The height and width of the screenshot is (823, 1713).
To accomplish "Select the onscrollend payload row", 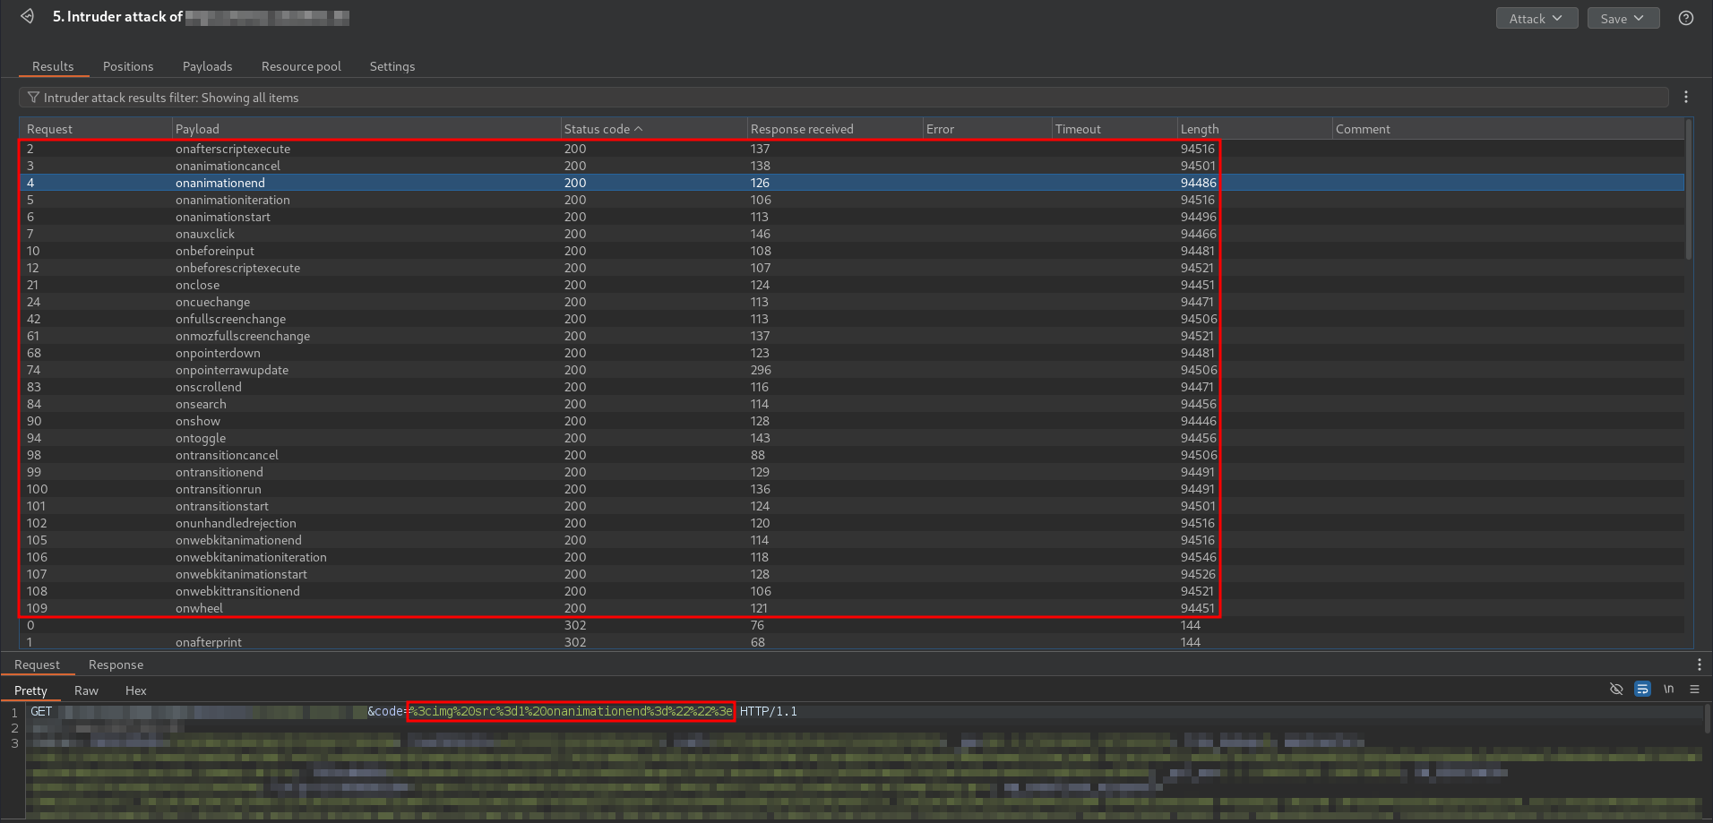I will pos(852,387).
